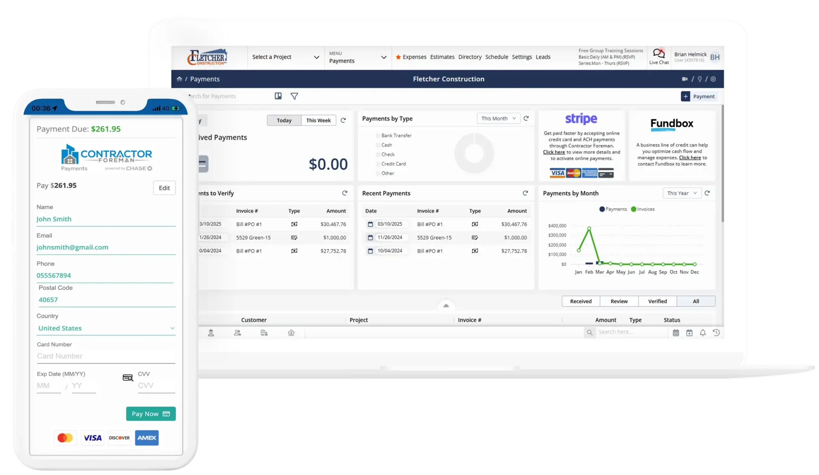Screen dimensions: 819x475
Task: Click the Fletcher Construction logo
Action: tap(207, 57)
